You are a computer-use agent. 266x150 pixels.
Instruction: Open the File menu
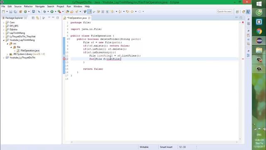3,7
